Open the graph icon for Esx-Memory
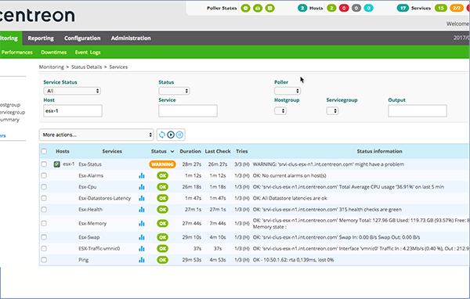Viewport: 470px width, 299px height. coord(142,224)
